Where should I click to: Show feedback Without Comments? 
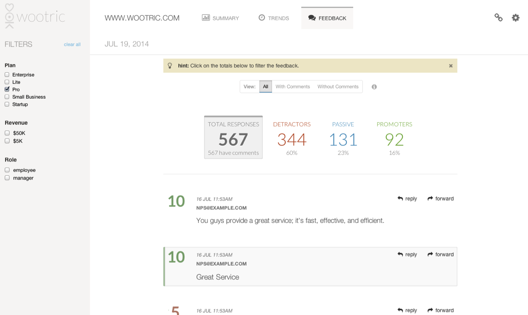[338, 87]
